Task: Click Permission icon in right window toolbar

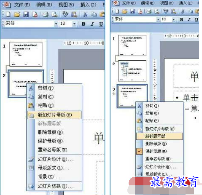Action: (x=140, y=11)
